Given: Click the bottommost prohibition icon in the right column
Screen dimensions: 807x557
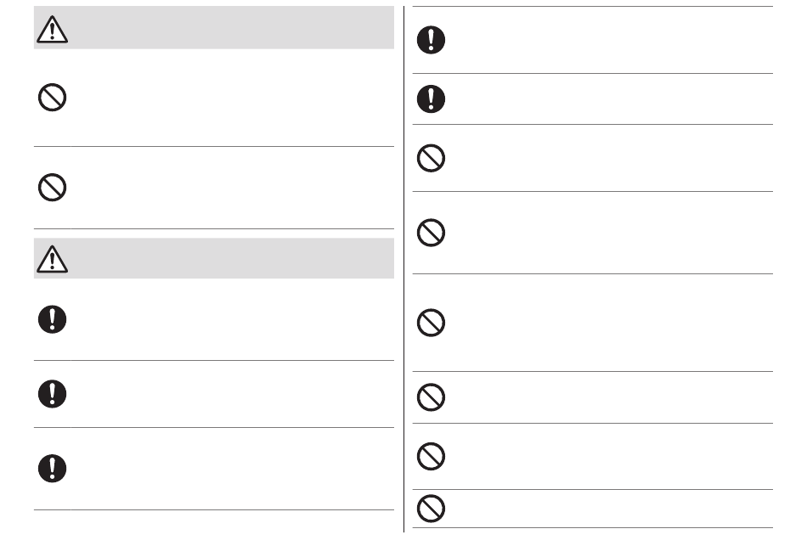Looking at the screenshot, I should [431, 508].
